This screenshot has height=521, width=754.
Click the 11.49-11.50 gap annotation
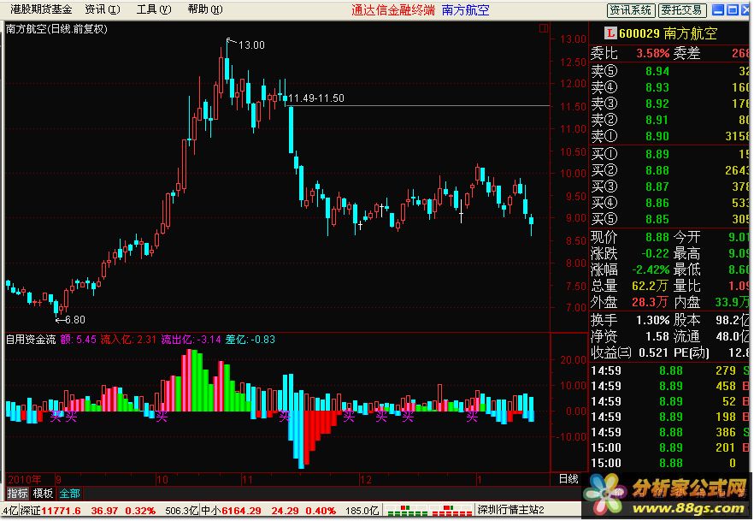tap(316, 98)
